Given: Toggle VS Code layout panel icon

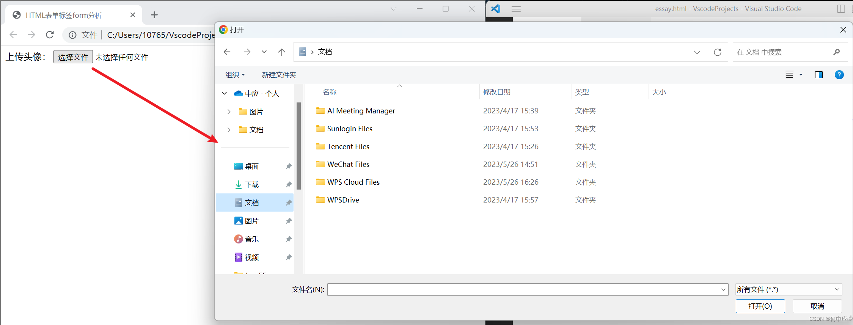Looking at the screenshot, I should tap(841, 9).
